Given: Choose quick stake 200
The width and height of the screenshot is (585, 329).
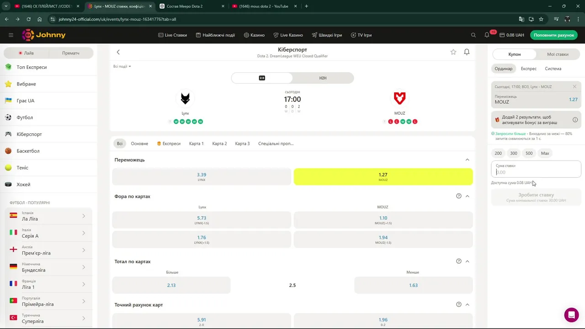Looking at the screenshot, I should pyautogui.click(x=498, y=153).
